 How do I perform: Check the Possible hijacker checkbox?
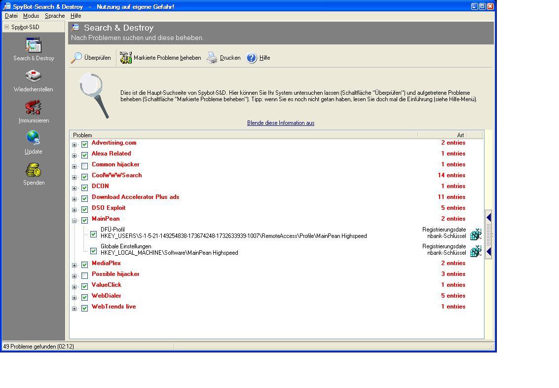tap(84, 275)
